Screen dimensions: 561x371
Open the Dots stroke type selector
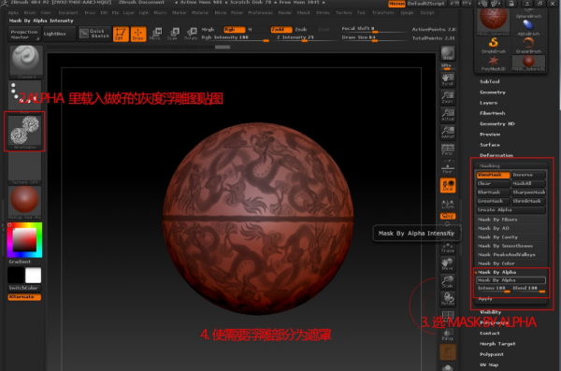(25, 96)
